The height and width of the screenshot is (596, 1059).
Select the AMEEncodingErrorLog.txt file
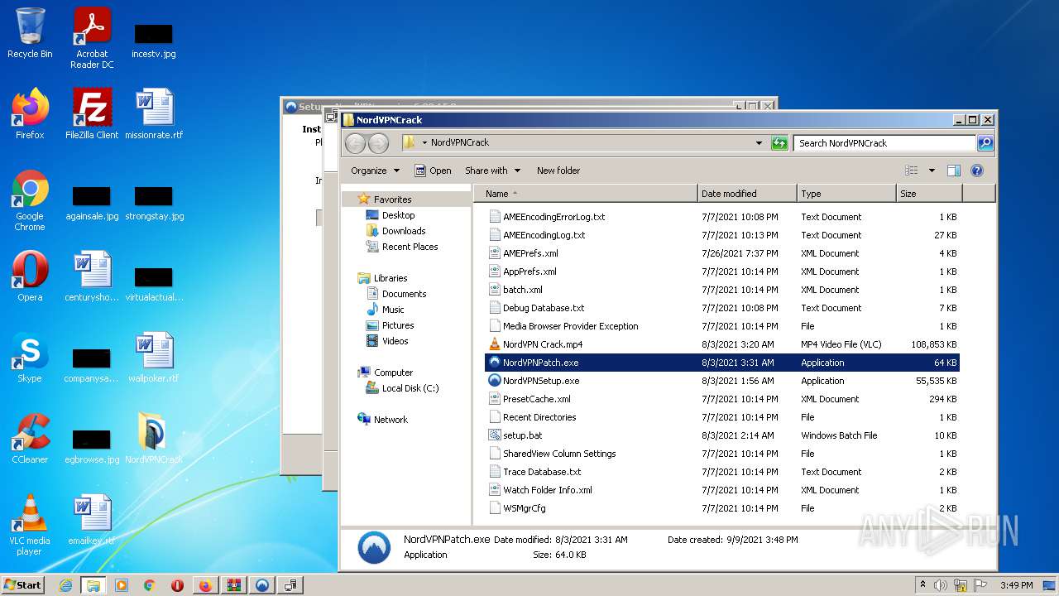(722, 217)
